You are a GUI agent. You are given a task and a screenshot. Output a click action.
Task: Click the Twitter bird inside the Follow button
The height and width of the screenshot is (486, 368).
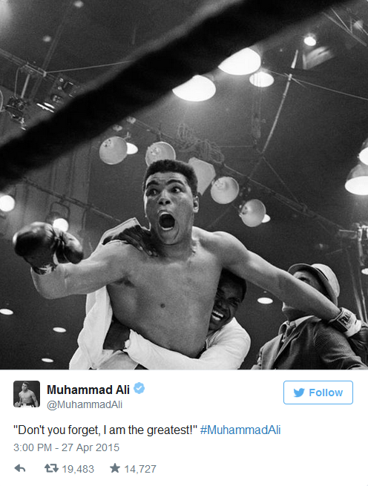(299, 393)
